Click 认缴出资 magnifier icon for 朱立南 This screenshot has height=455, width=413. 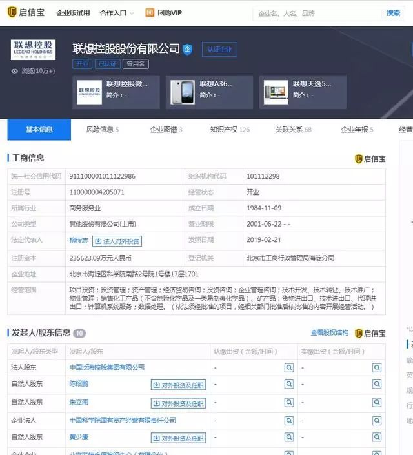(x=289, y=402)
